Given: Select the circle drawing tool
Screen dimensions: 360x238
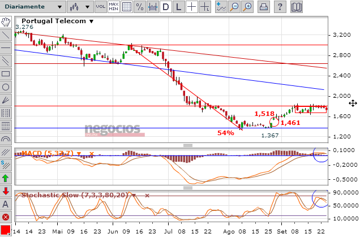Looking at the screenshot, I should pyautogui.click(x=6, y=87).
